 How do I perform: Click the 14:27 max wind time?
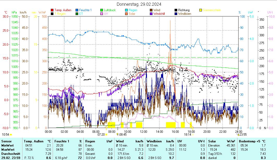pos(121,150)
